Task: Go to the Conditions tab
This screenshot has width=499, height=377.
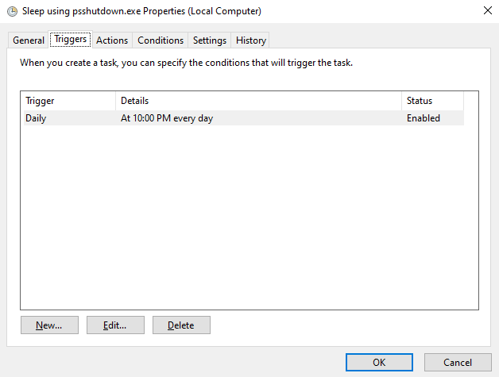Action: pos(161,40)
